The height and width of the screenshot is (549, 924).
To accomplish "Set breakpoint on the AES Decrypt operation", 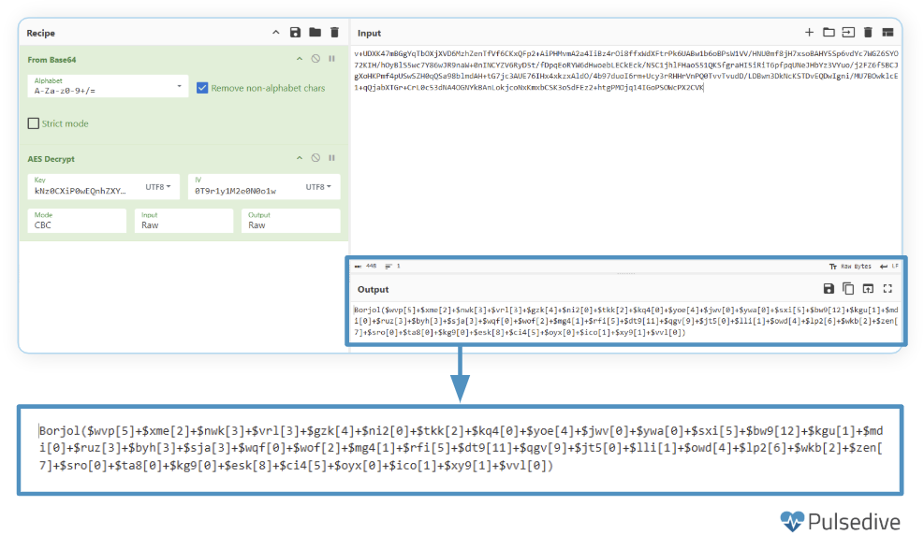I will [x=331, y=158].
